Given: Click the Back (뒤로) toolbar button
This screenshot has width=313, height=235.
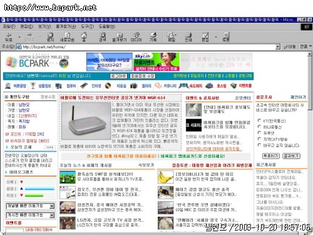Looking at the screenshot, I should click(x=9, y=37).
